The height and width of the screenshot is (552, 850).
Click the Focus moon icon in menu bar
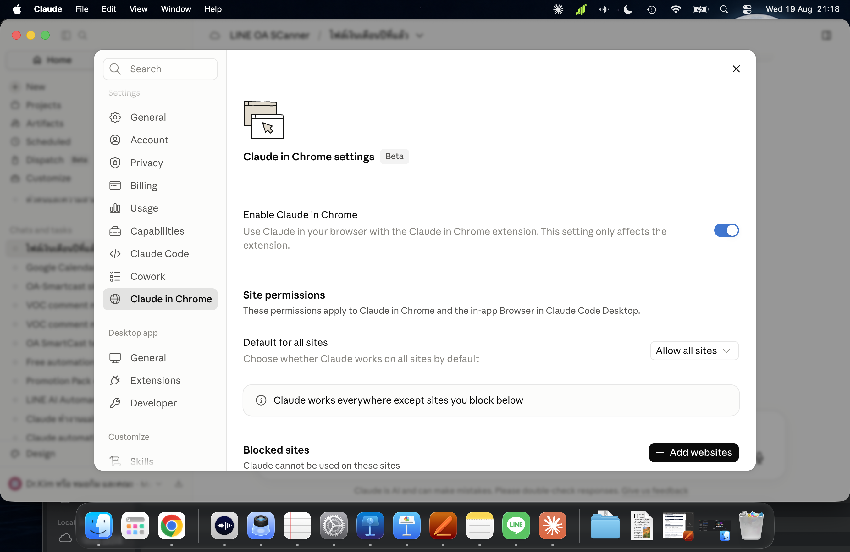click(x=628, y=9)
